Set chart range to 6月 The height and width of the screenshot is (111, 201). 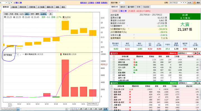click(86, 109)
